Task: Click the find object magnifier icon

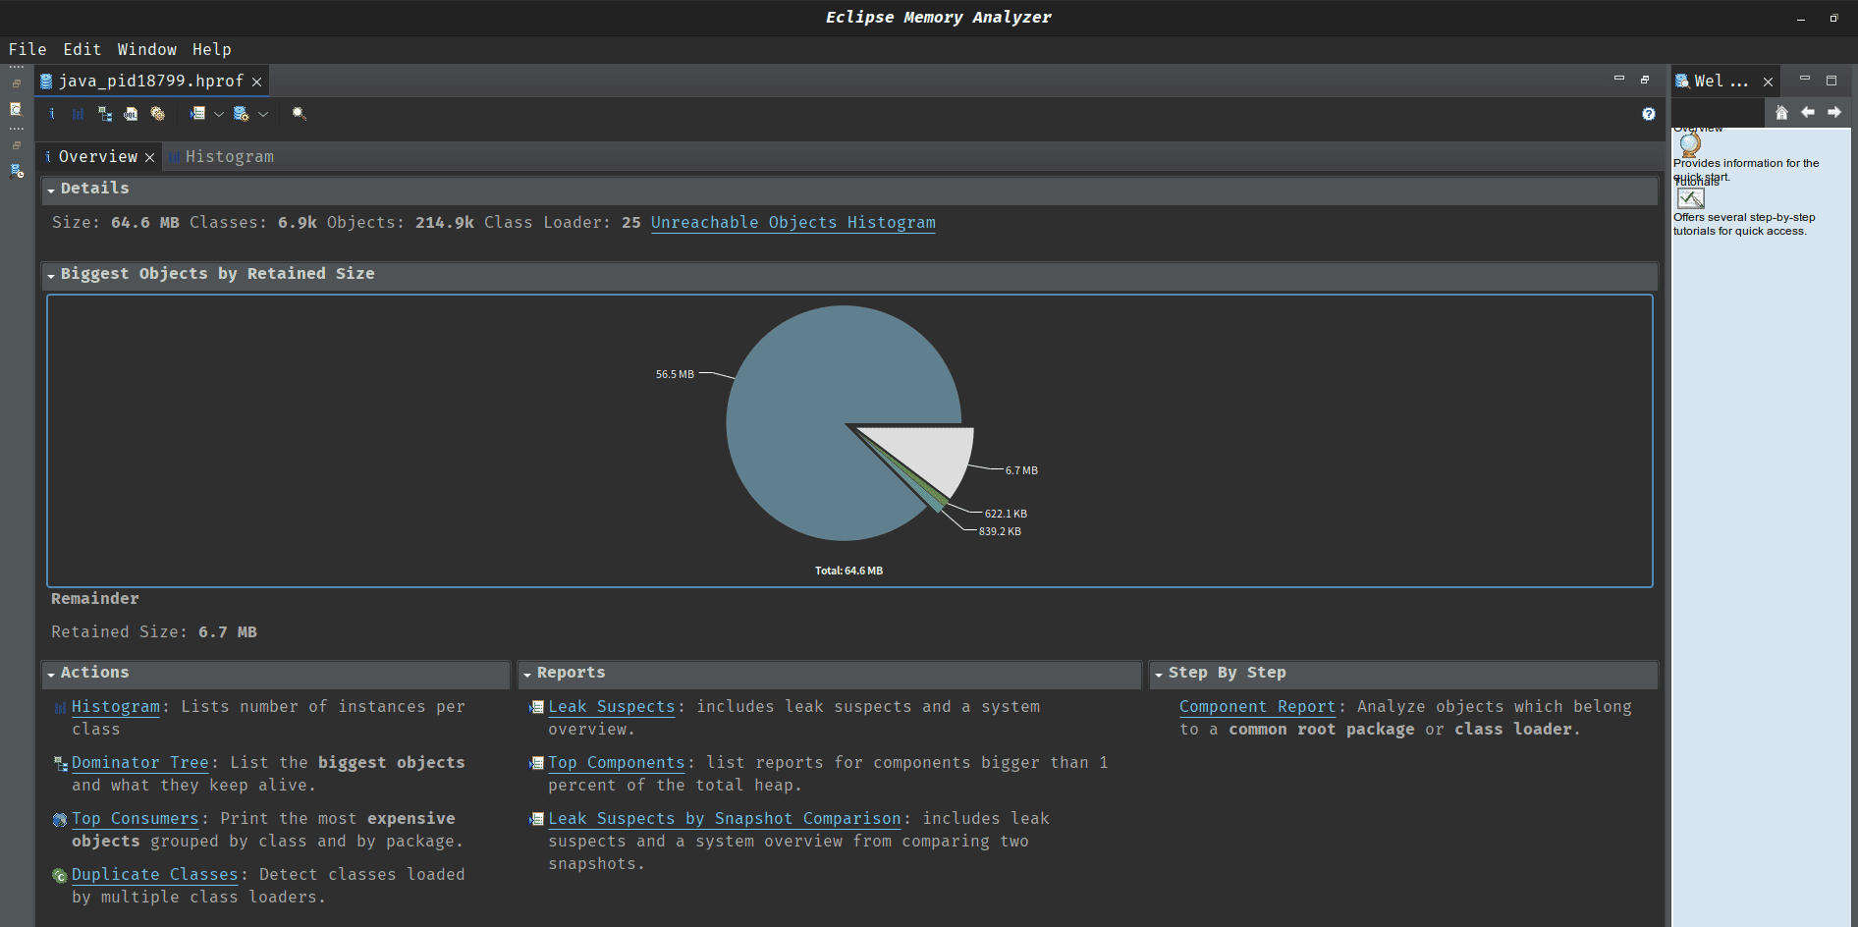Action: point(300,114)
